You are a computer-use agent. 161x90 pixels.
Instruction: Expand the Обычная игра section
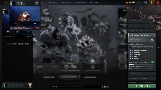click(x=142, y=74)
